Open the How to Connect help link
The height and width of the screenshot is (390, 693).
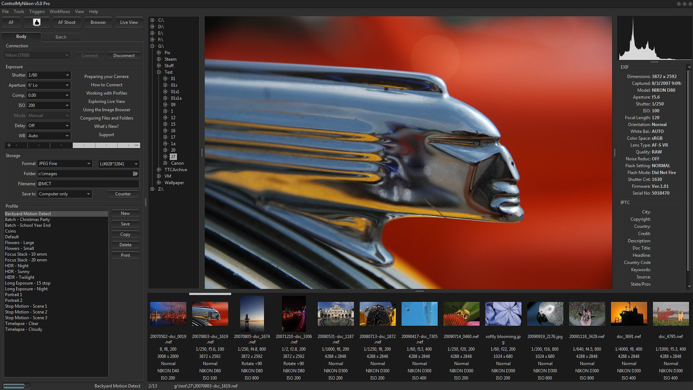point(107,85)
